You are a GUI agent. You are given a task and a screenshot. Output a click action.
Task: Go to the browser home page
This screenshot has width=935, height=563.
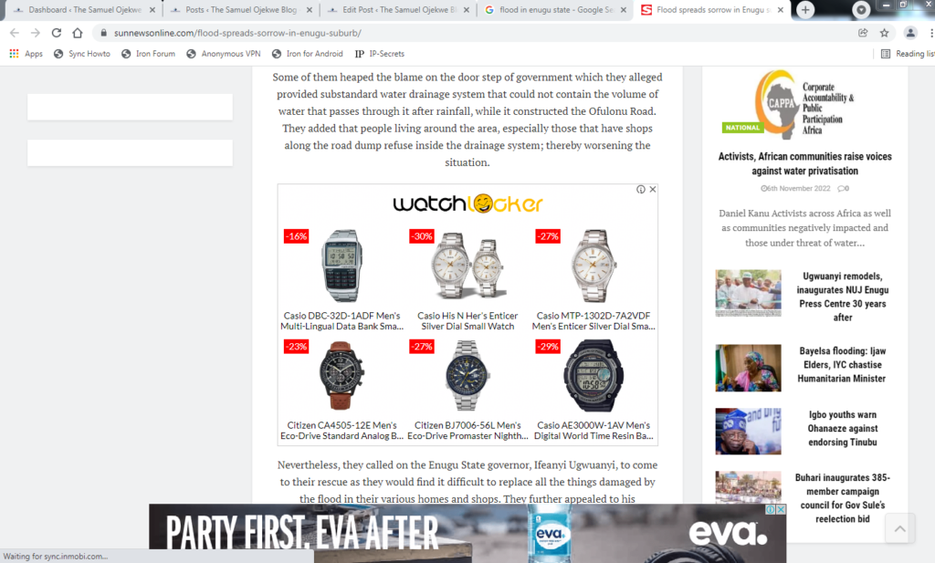(x=78, y=33)
